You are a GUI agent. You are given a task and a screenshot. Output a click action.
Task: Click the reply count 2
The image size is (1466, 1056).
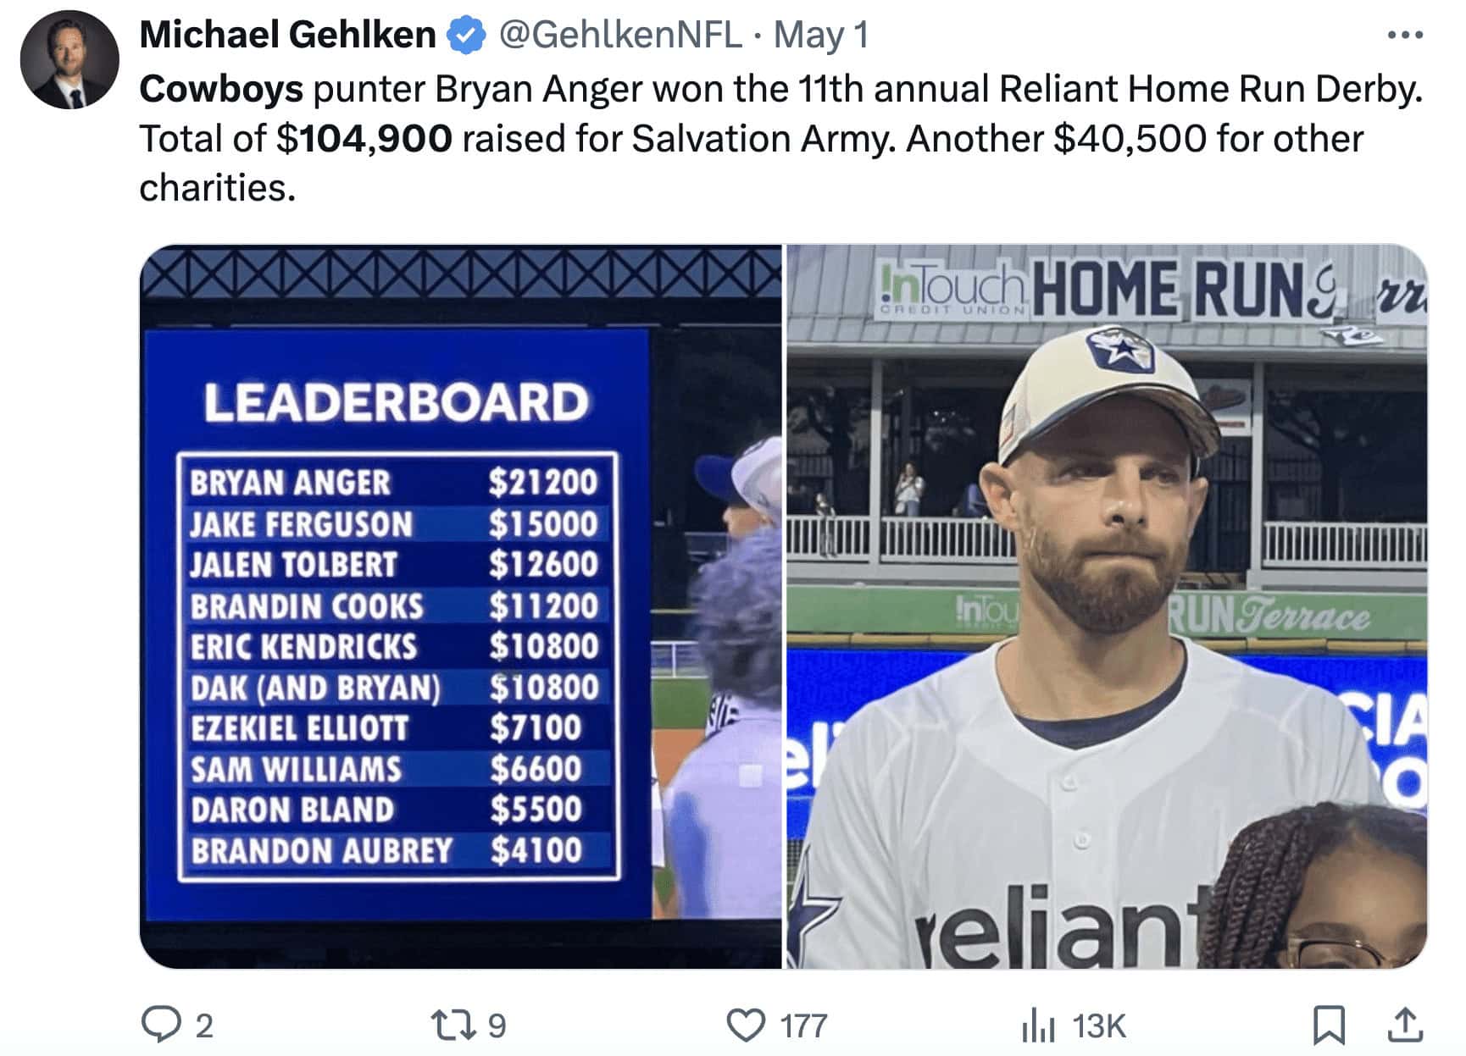tap(204, 1026)
